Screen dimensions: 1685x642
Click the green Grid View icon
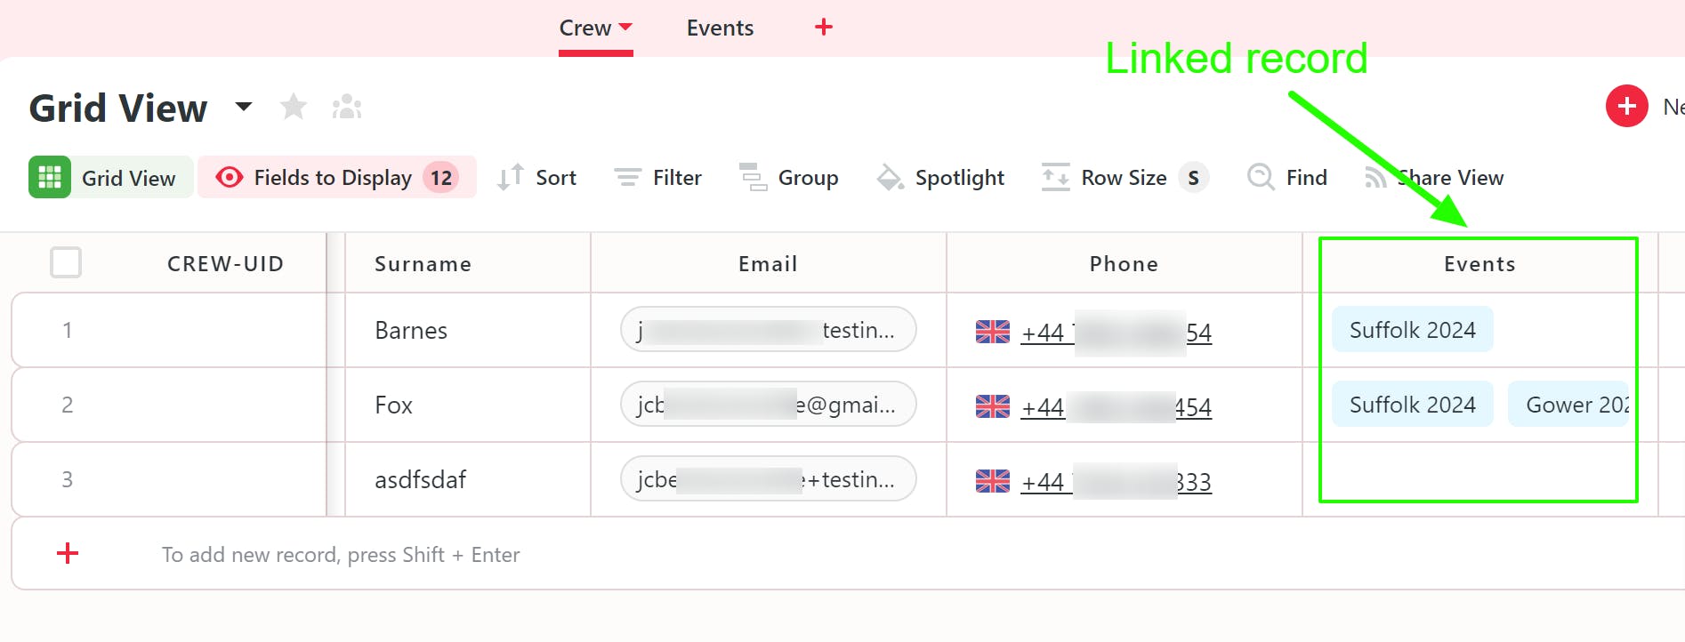click(50, 178)
